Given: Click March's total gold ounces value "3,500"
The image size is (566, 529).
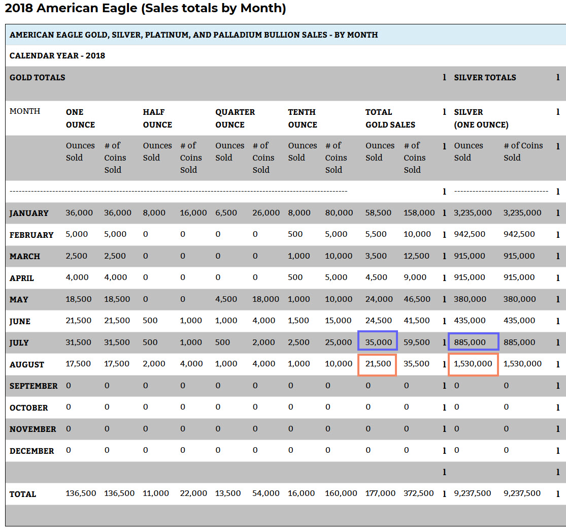Looking at the screenshot, I should click(376, 256).
